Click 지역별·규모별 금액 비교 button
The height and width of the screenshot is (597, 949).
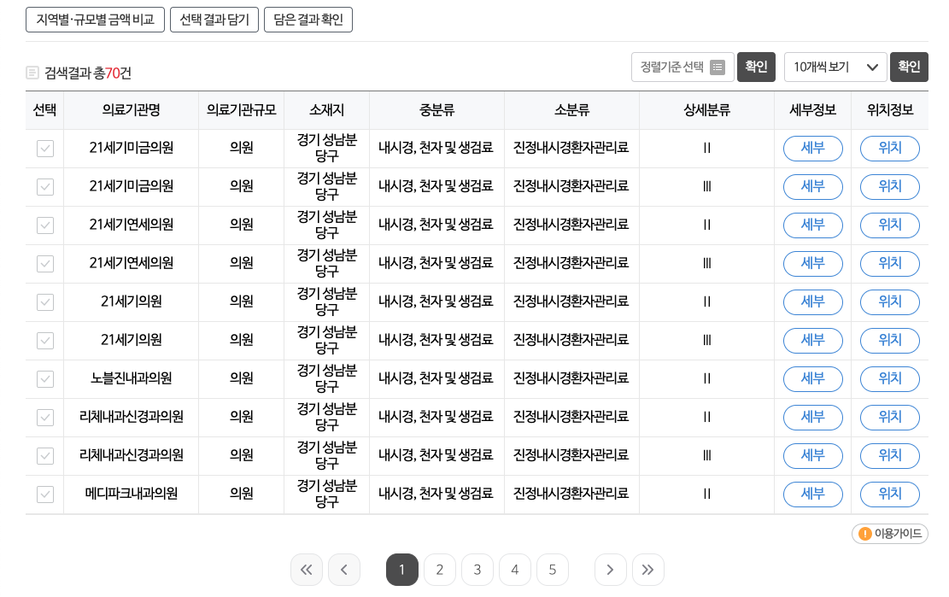click(95, 20)
